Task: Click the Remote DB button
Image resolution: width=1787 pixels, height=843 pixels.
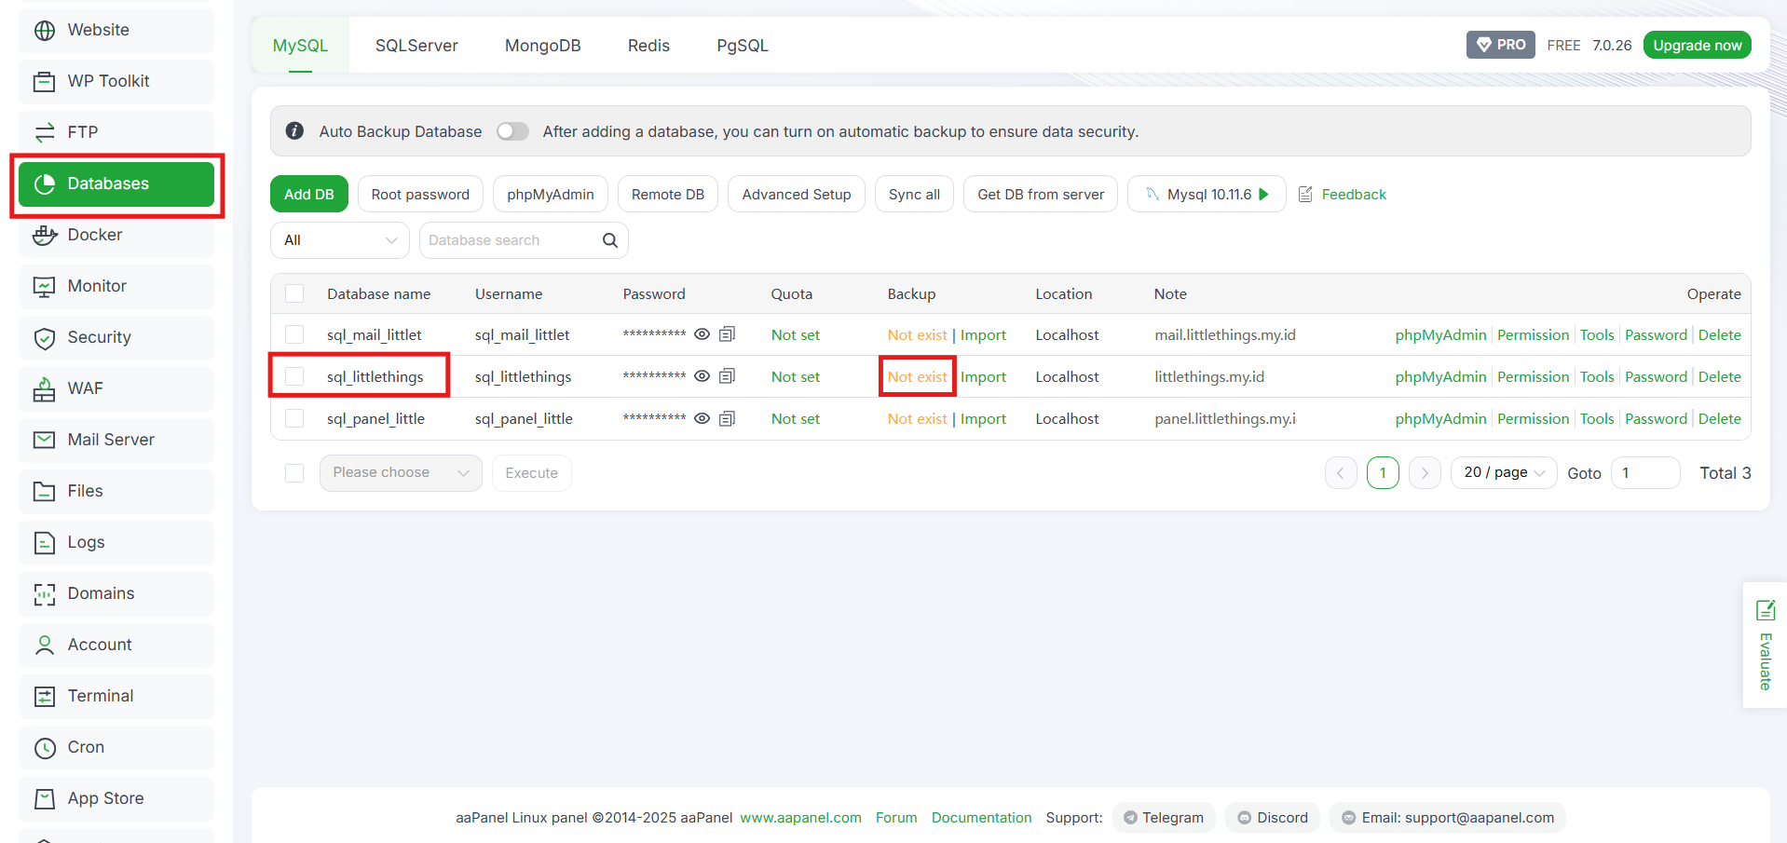Action: [668, 194]
